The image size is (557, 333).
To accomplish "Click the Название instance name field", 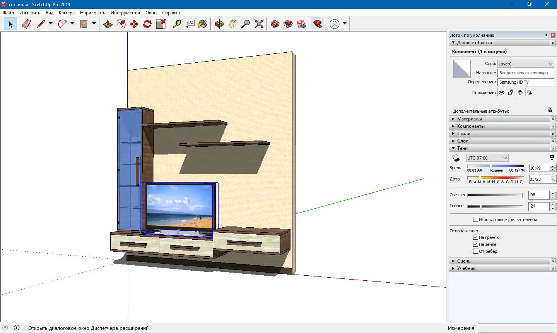I will [526, 73].
